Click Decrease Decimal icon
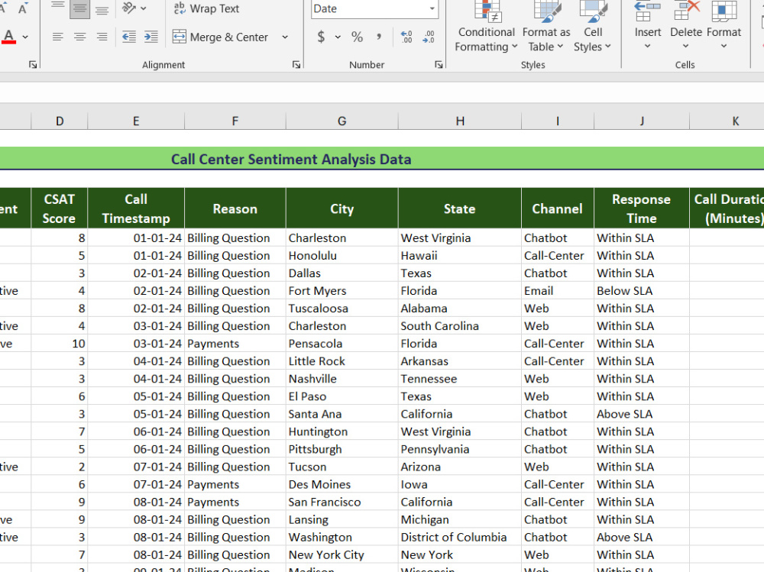764x572 pixels. click(x=429, y=37)
